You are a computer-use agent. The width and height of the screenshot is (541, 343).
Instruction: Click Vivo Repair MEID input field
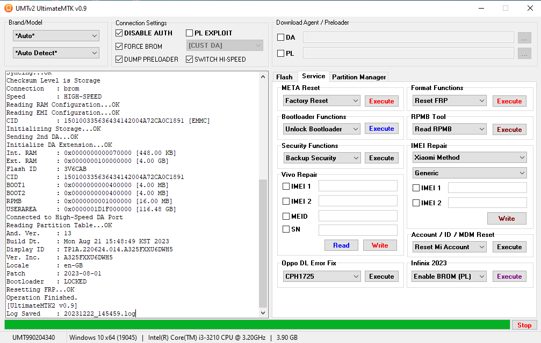tap(358, 215)
